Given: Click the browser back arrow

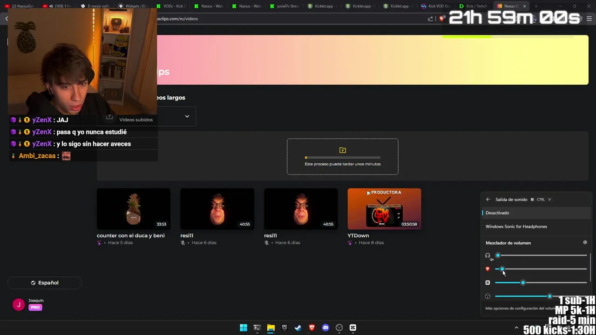Looking at the screenshot, I should coord(7,19).
